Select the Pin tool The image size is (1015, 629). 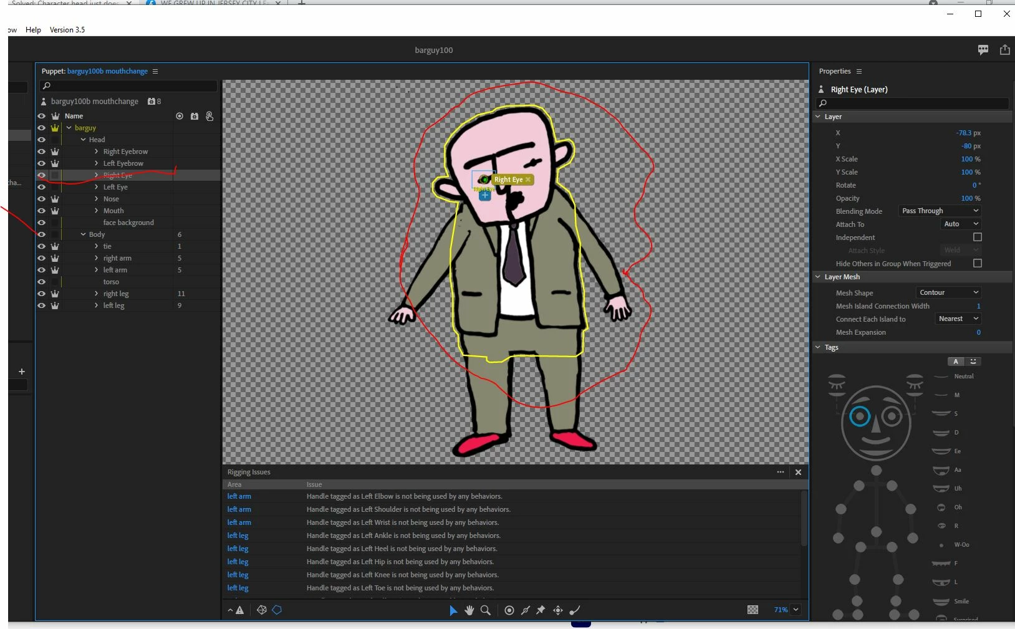(541, 610)
